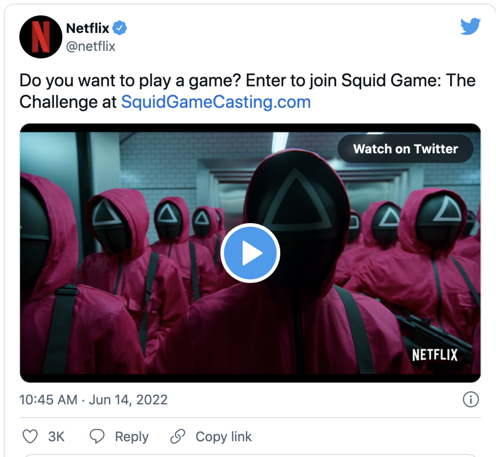This screenshot has height=457, width=496.
Task: Click the 10:45 AM Jun 14, 2022 timestamp
Action: point(93,400)
